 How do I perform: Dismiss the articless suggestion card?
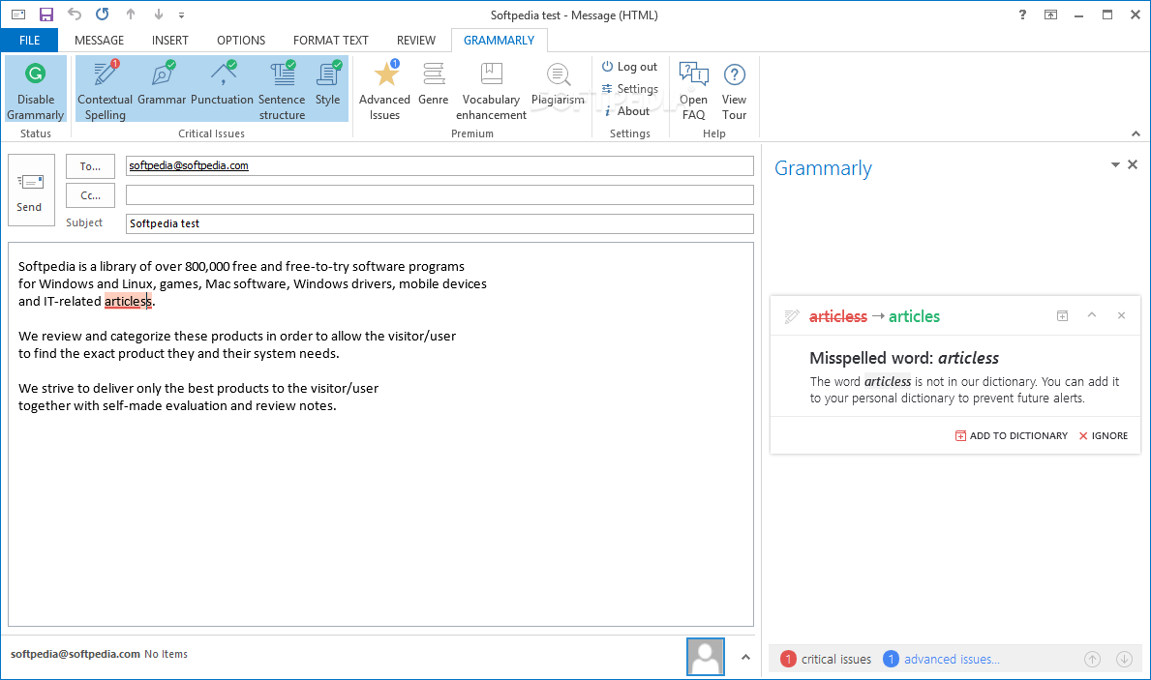click(x=1121, y=315)
